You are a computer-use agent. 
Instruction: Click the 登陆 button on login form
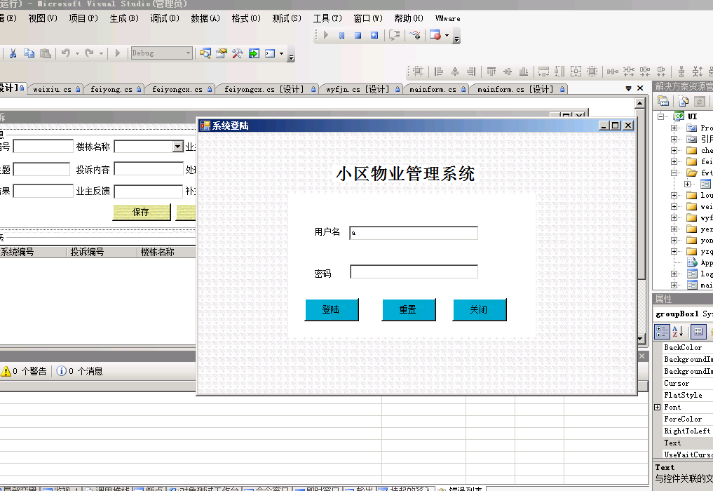coord(332,309)
